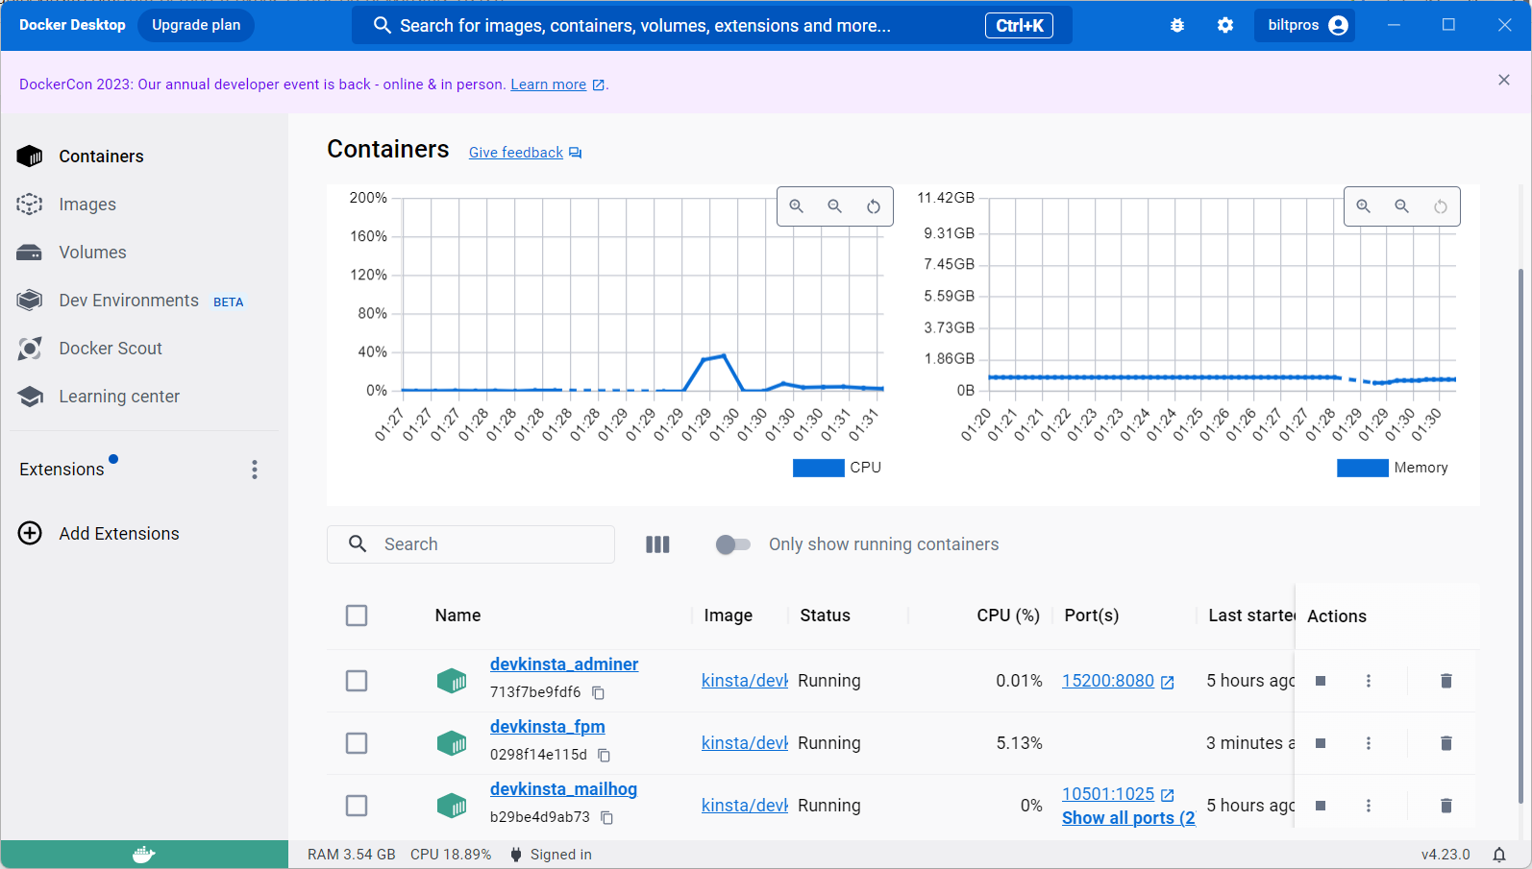This screenshot has width=1532, height=869.
Task: Copy container ID 0298f14e115d
Action: coord(604,755)
